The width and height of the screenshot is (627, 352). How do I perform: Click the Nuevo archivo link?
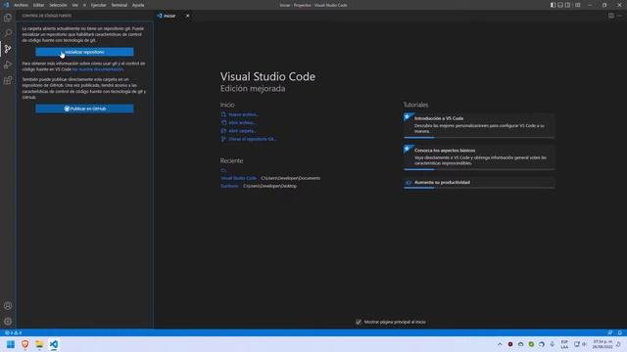click(x=244, y=114)
